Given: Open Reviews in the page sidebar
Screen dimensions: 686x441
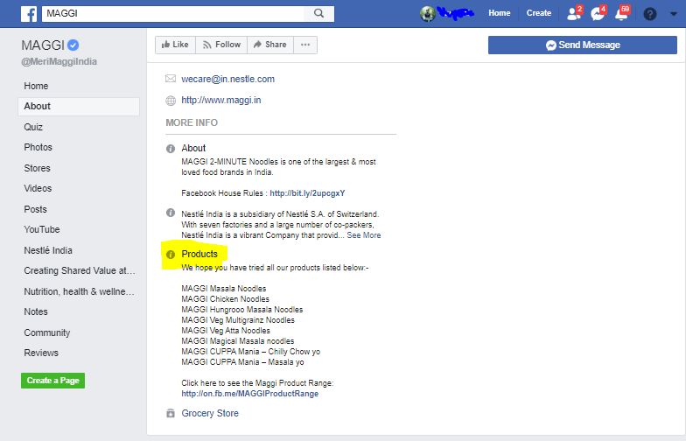Looking at the screenshot, I should point(41,353).
